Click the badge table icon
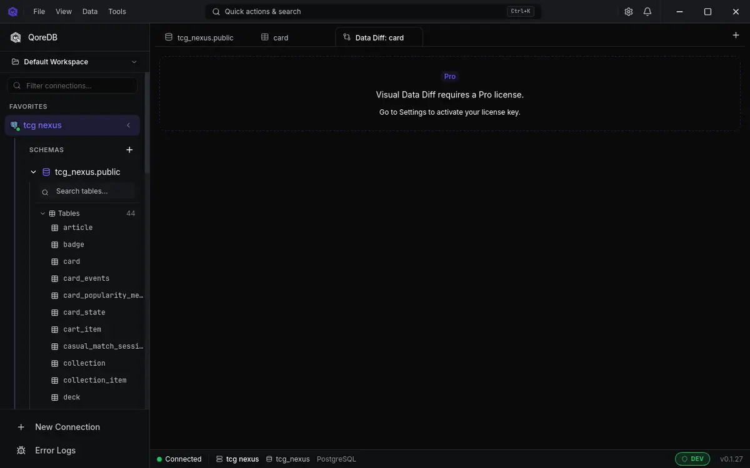This screenshot has width=750, height=468. pos(55,245)
